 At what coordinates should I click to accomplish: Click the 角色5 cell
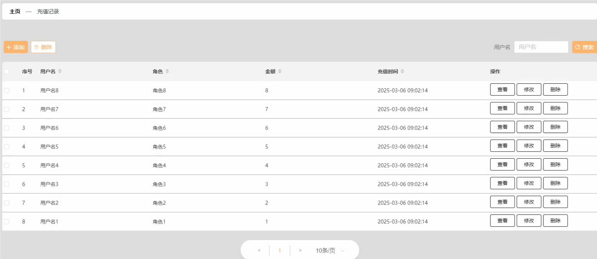click(x=159, y=147)
